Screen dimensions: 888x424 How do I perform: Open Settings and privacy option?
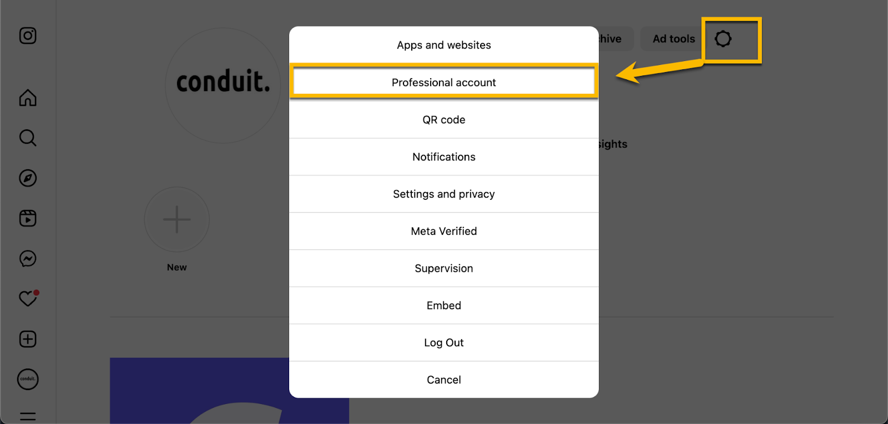tap(443, 194)
